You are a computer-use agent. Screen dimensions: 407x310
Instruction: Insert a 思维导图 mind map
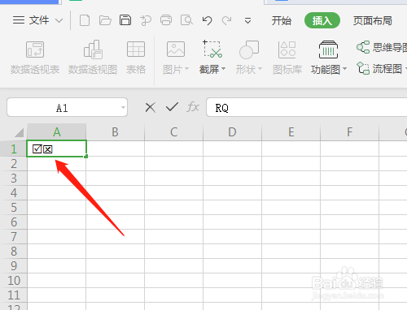pyautogui.click(x=382, y=48)
